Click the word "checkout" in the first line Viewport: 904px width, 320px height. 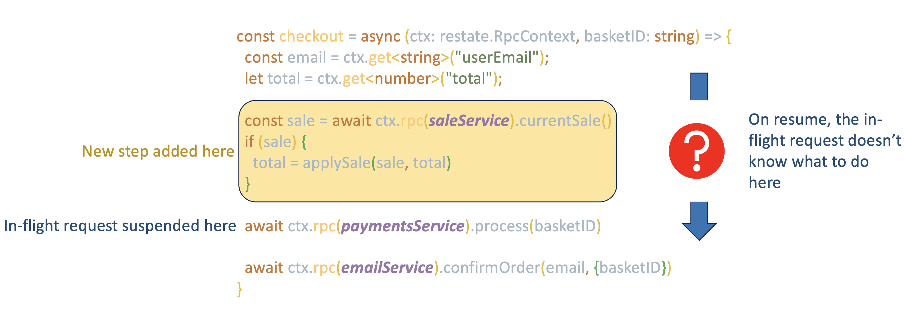tap(311, 37)
